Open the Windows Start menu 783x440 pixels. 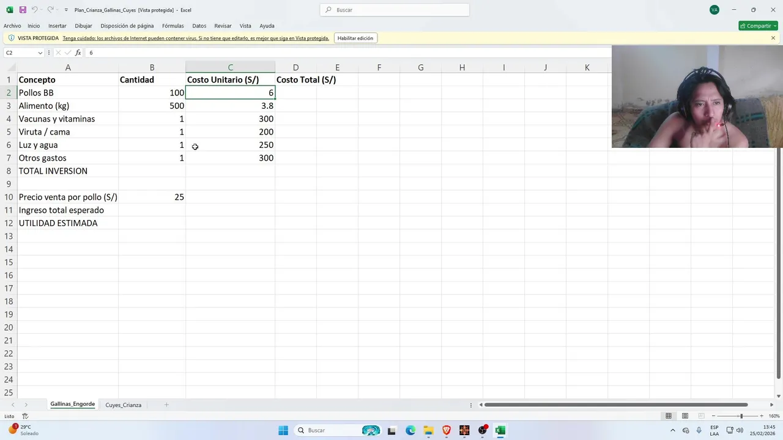pos(283,430)
